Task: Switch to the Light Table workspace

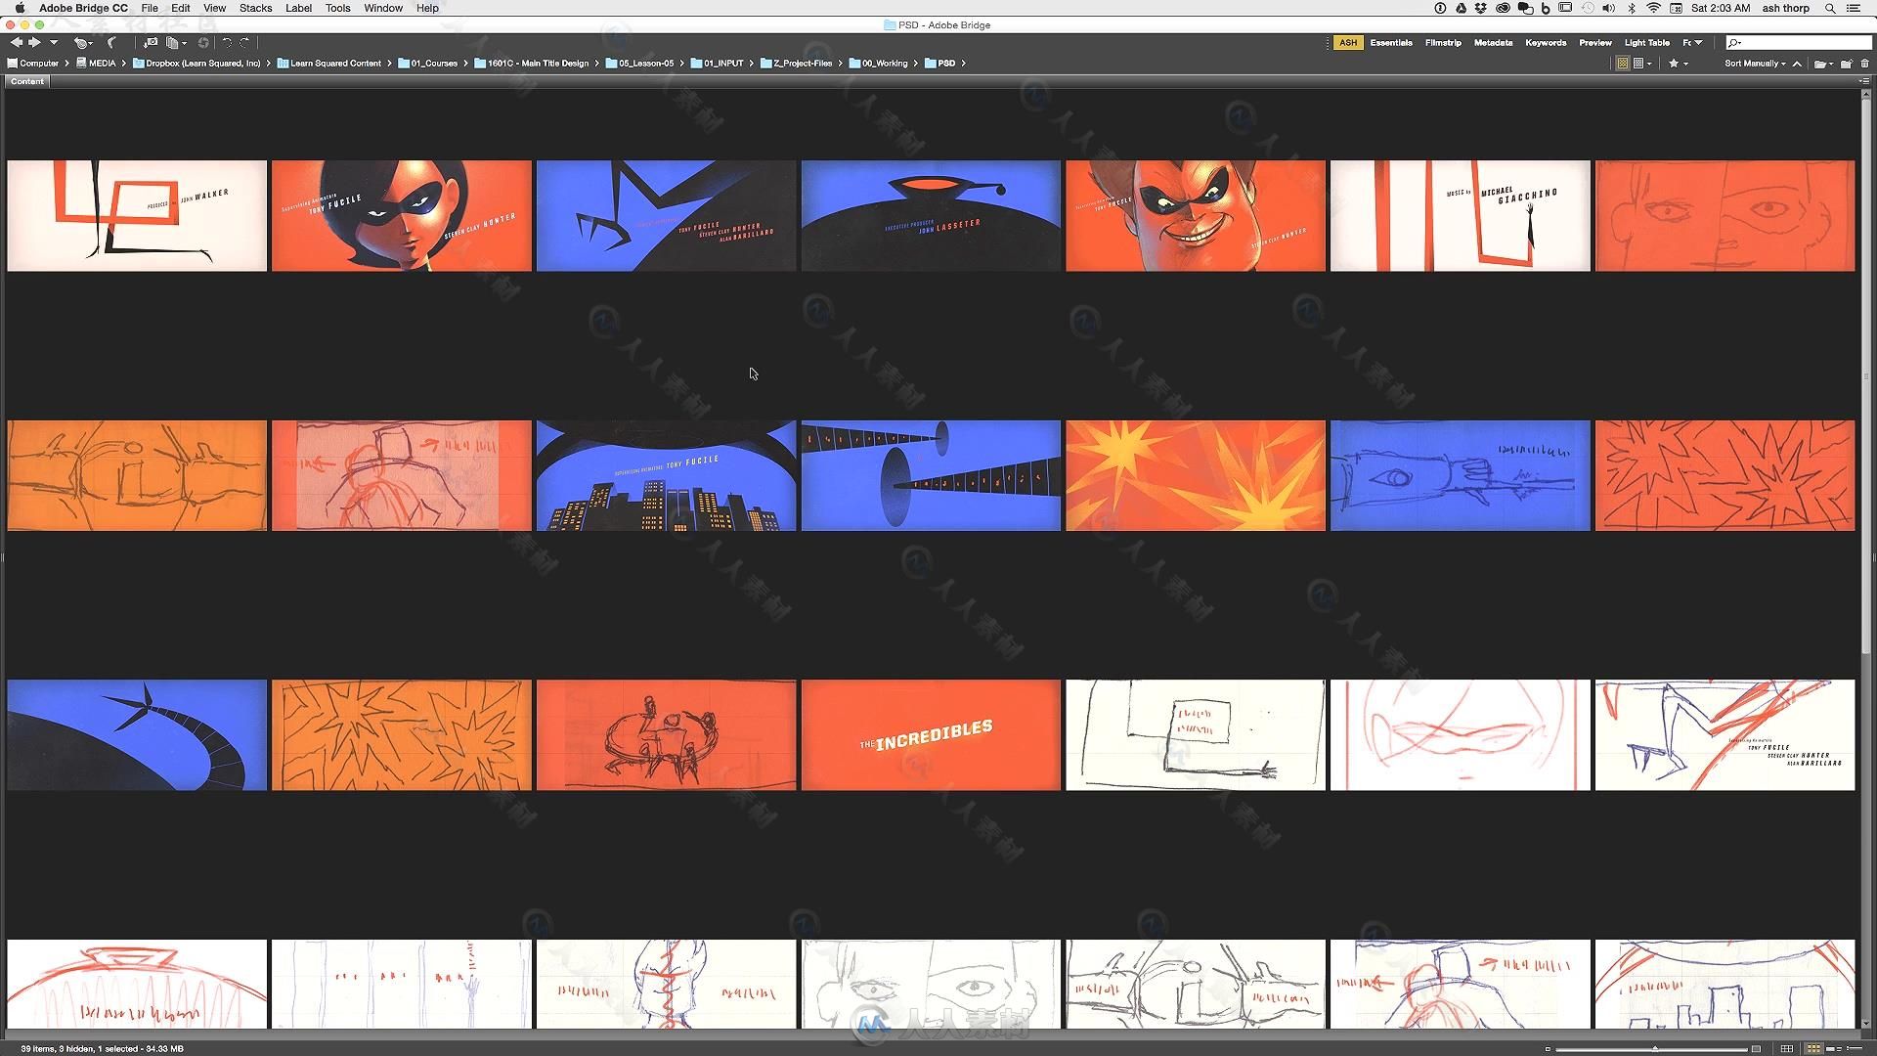Action: 1647,43
